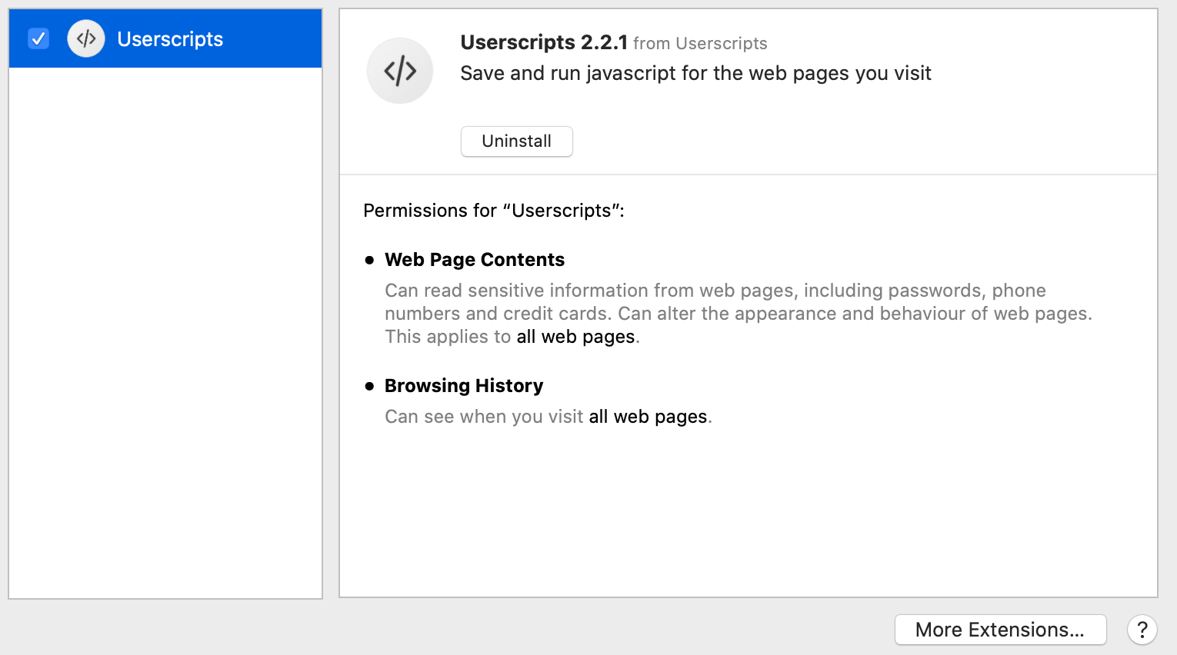
Task: Click the "Web Page Contents" permission heading
Action: tap(475, 260)
